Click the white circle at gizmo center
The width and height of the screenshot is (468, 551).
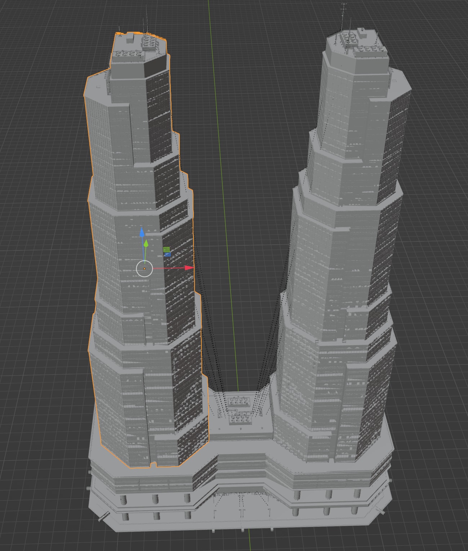tap(144, 268)
